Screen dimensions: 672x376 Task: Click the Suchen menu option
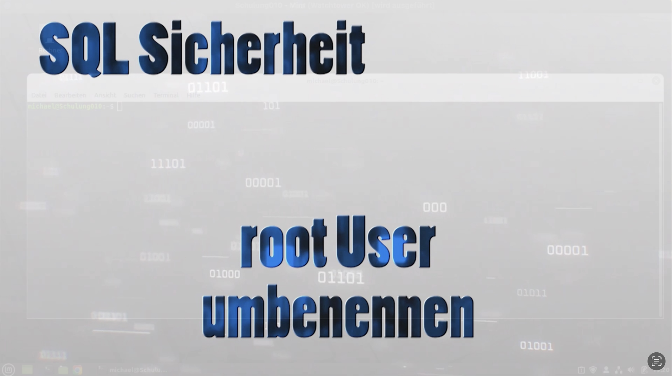tap(134, 95)
